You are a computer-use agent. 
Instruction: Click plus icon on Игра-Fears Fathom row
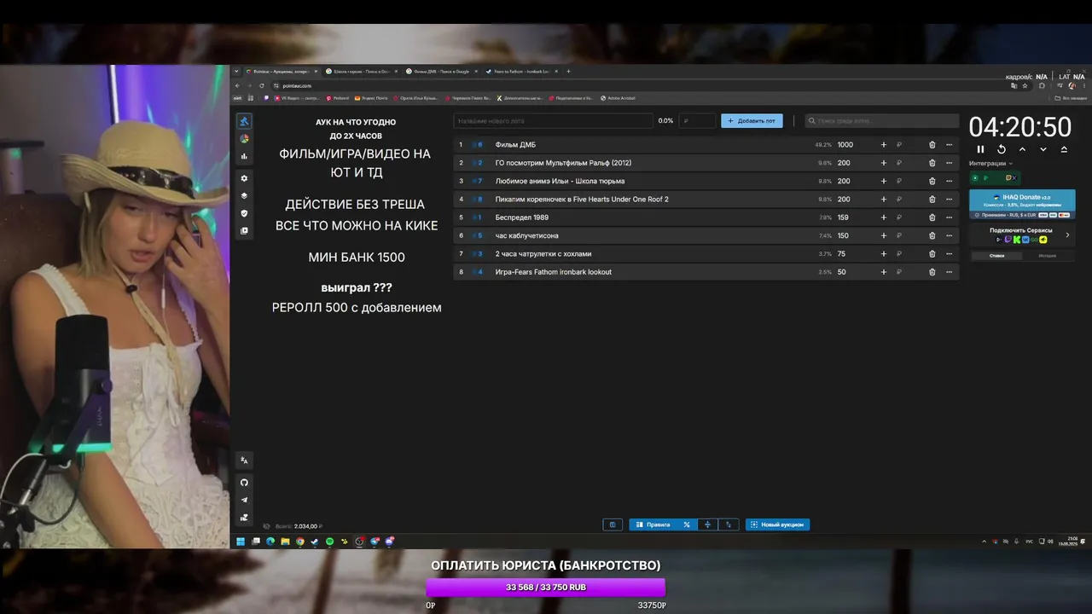coord(884,272)
